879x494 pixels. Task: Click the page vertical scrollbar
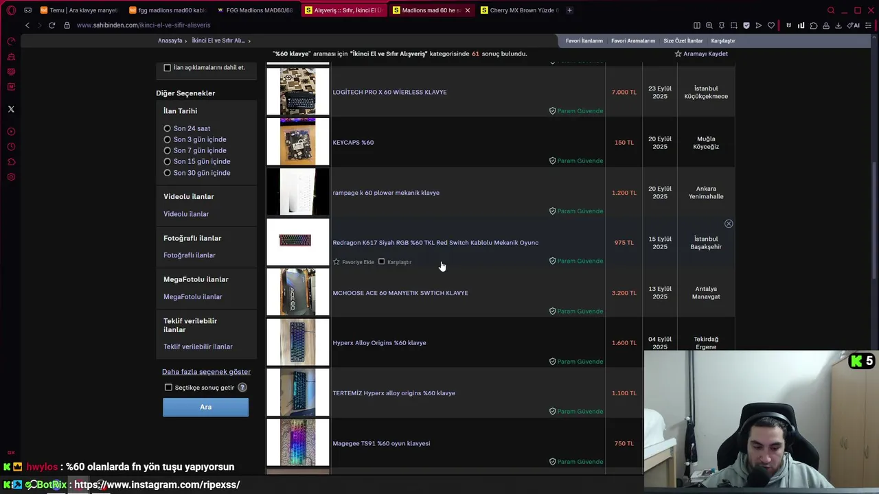click(875, 220)
